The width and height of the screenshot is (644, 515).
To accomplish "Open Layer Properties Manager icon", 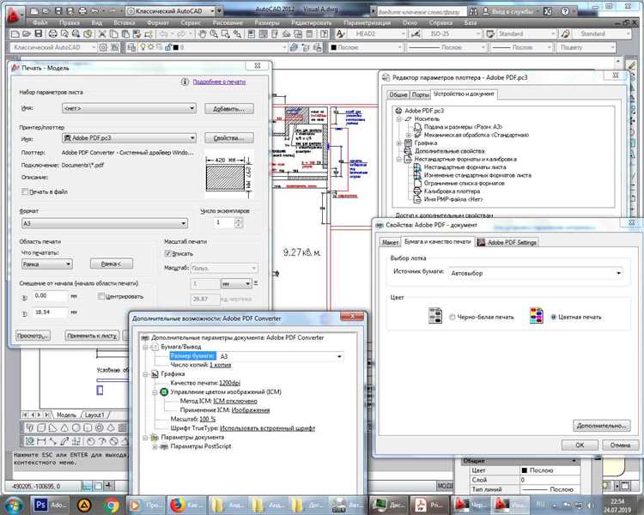I will (131, 48).
